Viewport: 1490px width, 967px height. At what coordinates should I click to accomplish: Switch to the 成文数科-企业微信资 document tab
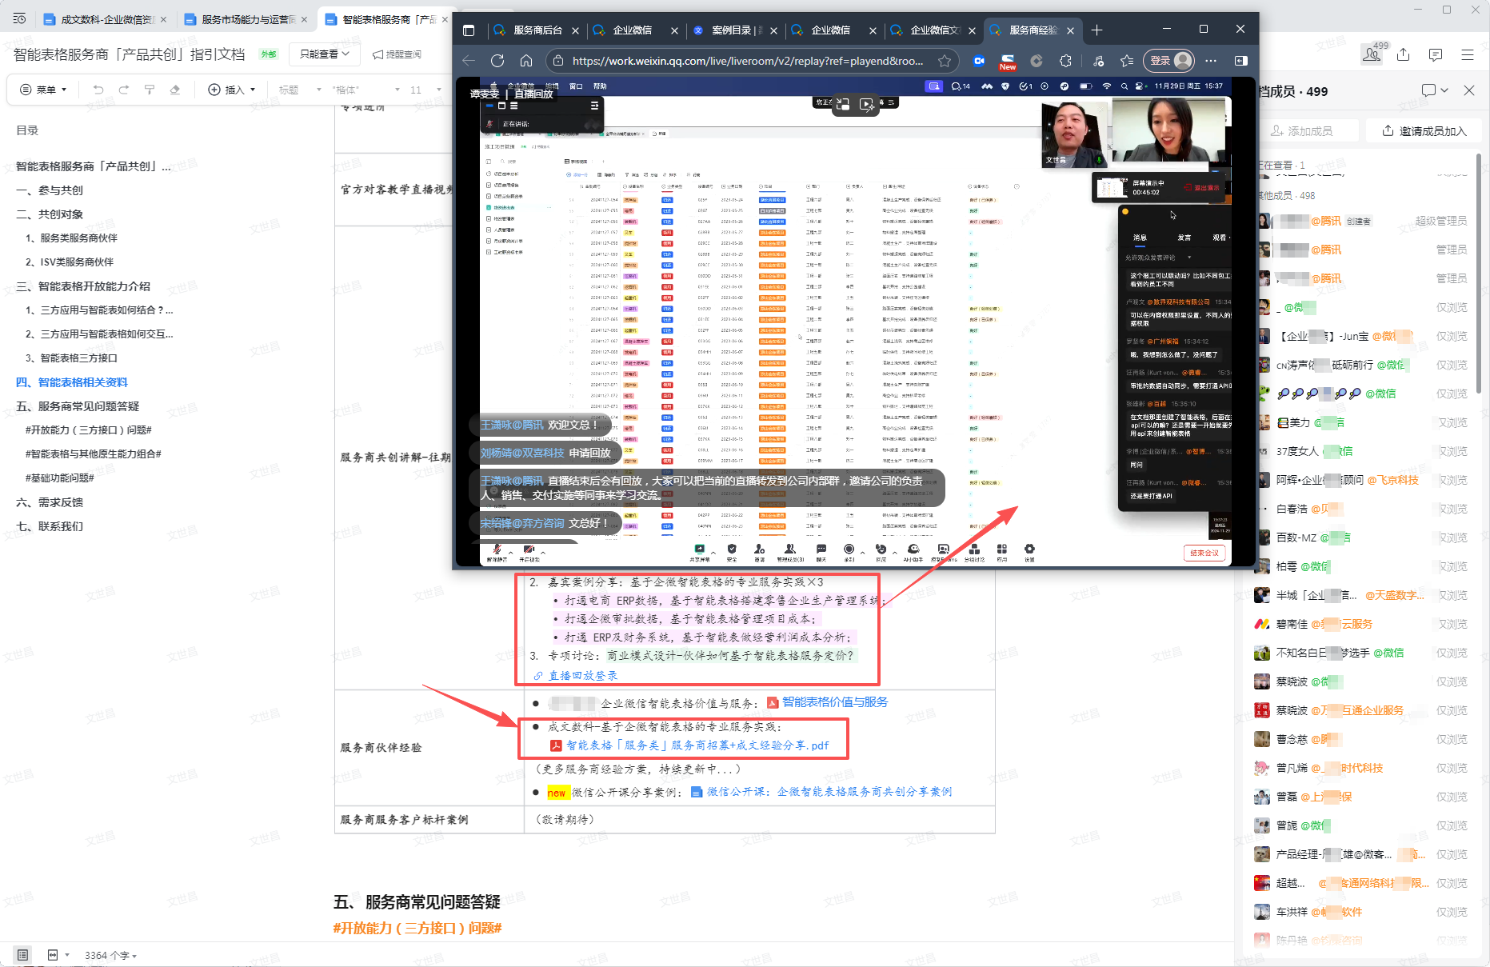tap(106, 19)
